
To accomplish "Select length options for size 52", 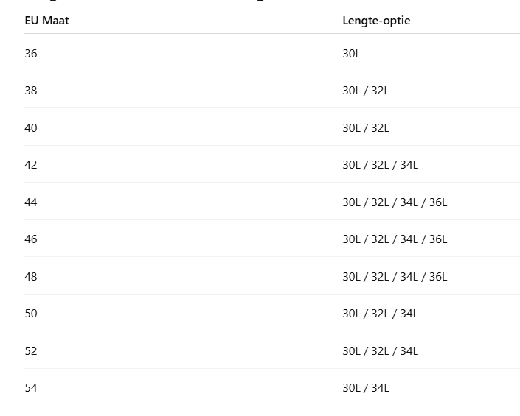I will 381,350.
